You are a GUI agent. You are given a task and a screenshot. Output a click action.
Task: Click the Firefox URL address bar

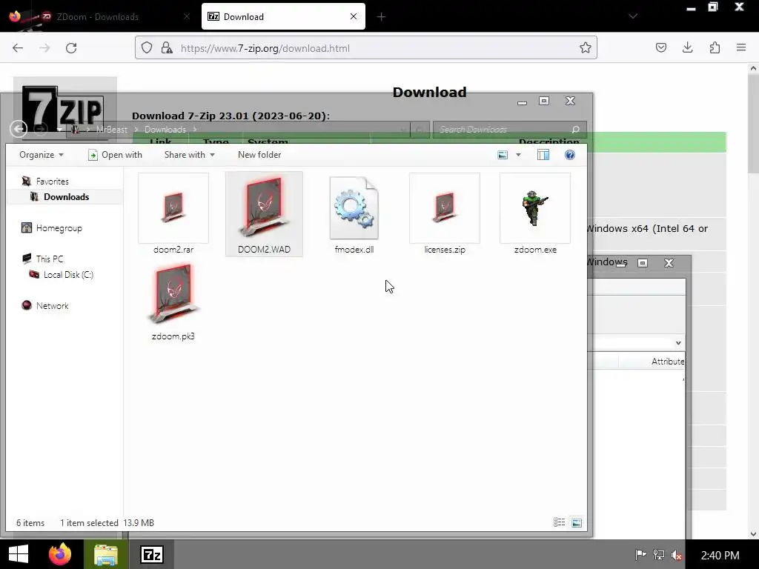point(366,48)
